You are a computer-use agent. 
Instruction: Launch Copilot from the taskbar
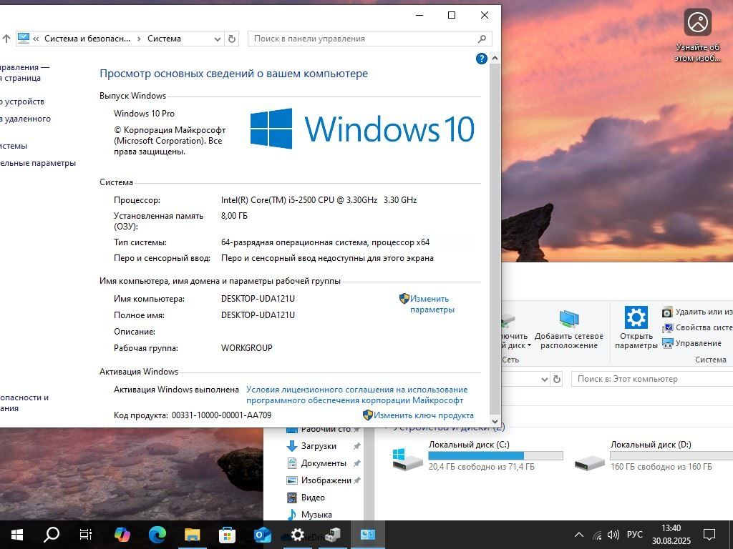click(122, 535)
